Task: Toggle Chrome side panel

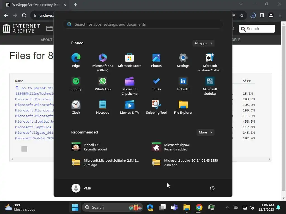Action: tap(262, 16)
